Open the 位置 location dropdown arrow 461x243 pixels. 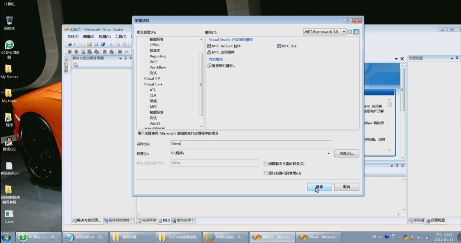tap(329, 153)
